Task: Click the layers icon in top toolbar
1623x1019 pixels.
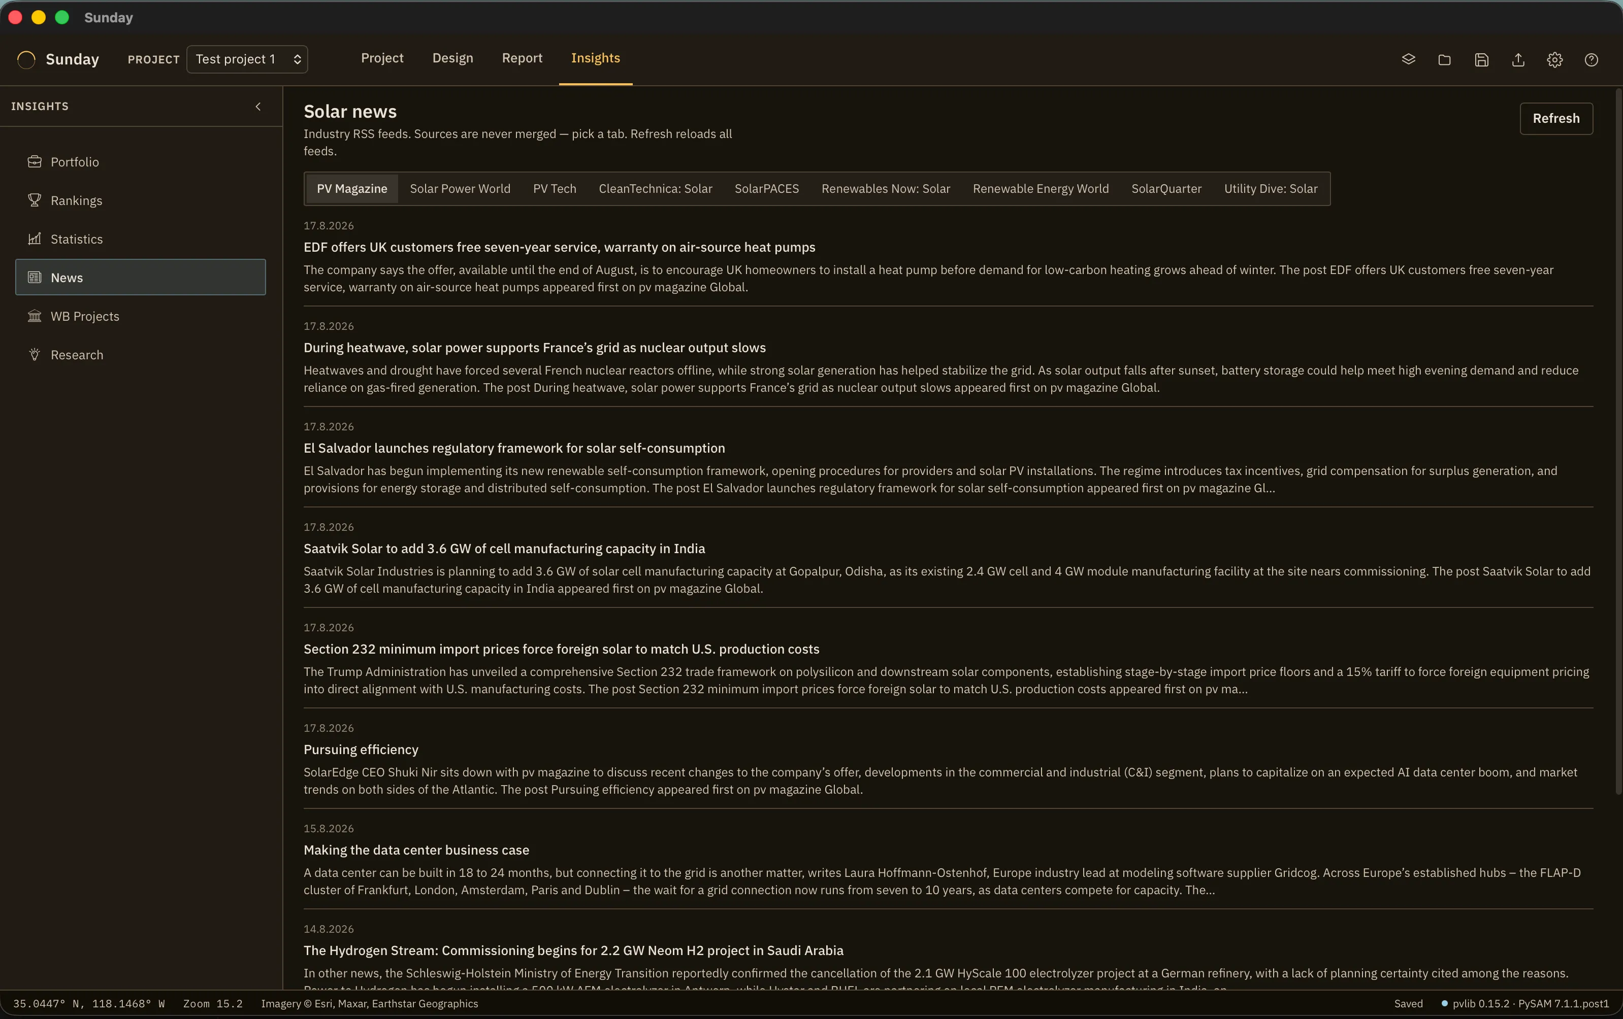Action: pyautogui.click(x=1408, y=59)
